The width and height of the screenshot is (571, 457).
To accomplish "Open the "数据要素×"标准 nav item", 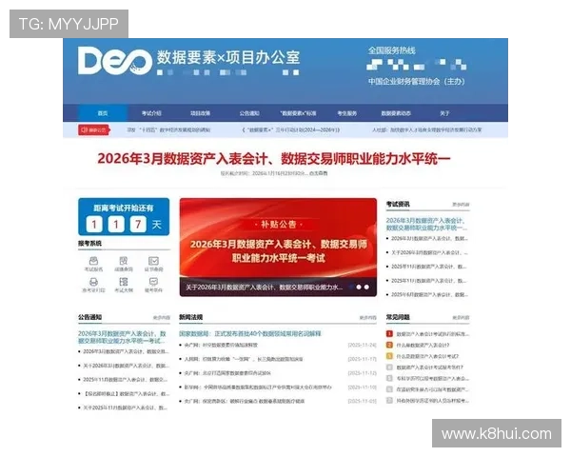I will click(x=298, y=113).
